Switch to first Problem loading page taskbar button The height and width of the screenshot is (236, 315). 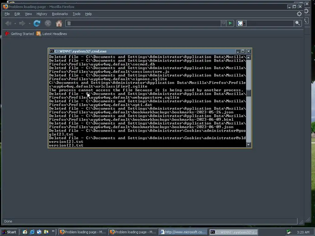83,232
